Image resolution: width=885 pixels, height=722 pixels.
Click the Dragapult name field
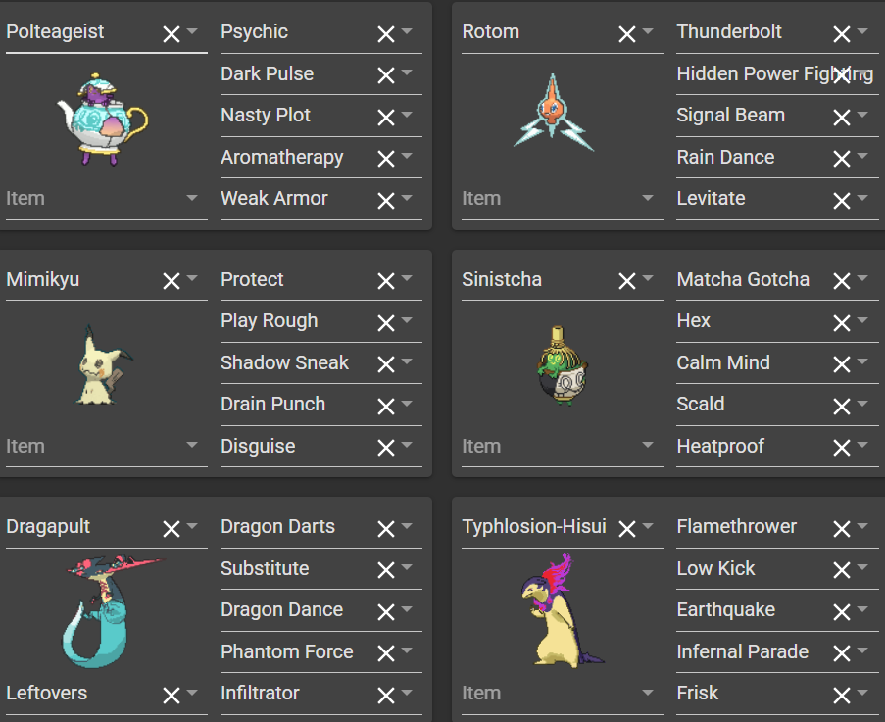[x=107, y=527]
